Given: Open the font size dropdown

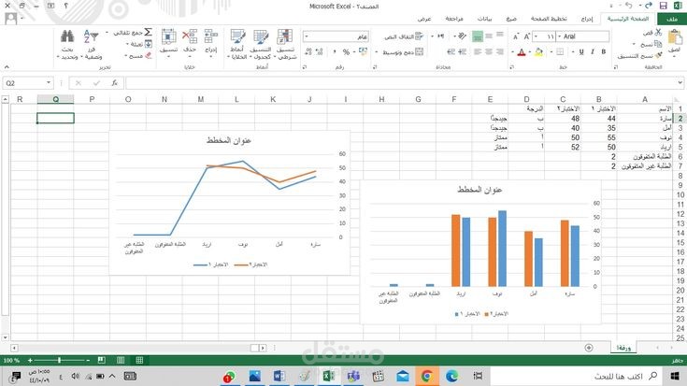Looking at the screenshot, I should [x=536, y=36].
